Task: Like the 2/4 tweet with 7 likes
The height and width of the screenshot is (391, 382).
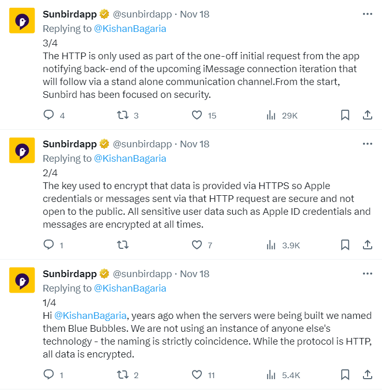Action: [x=197, y=245]
